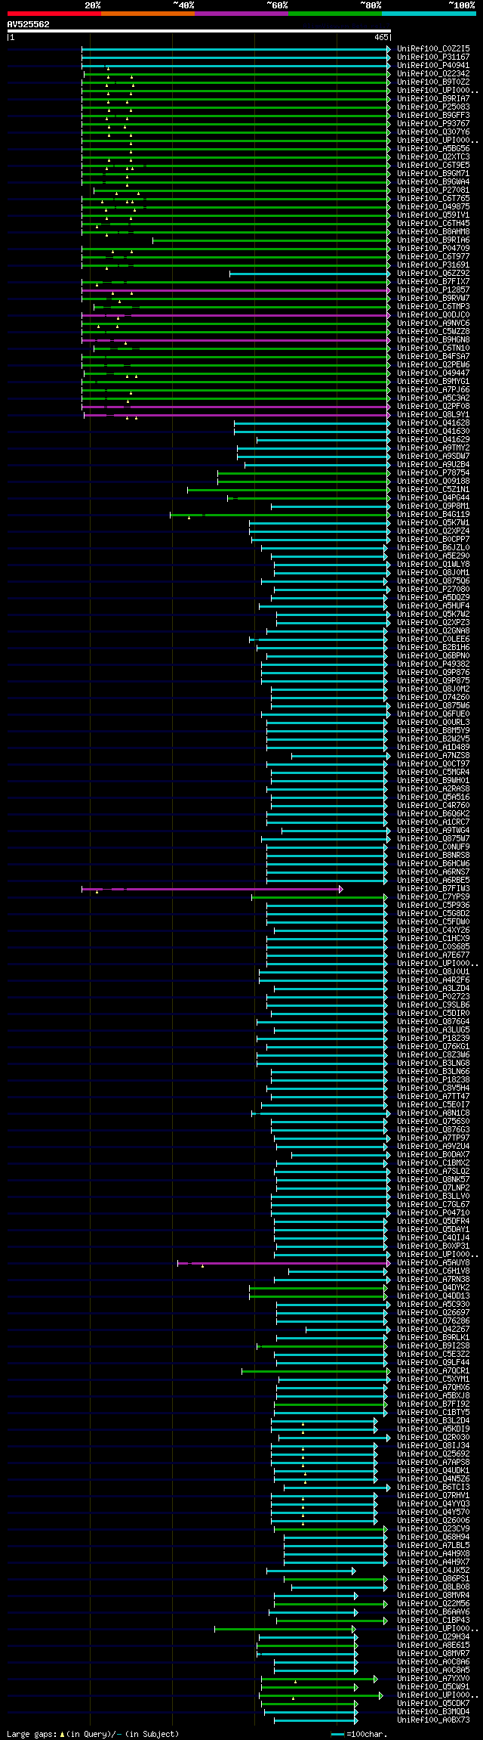
Task: Click the UniRef100_B9RIA7 hit label
Action: pos(433,99)
